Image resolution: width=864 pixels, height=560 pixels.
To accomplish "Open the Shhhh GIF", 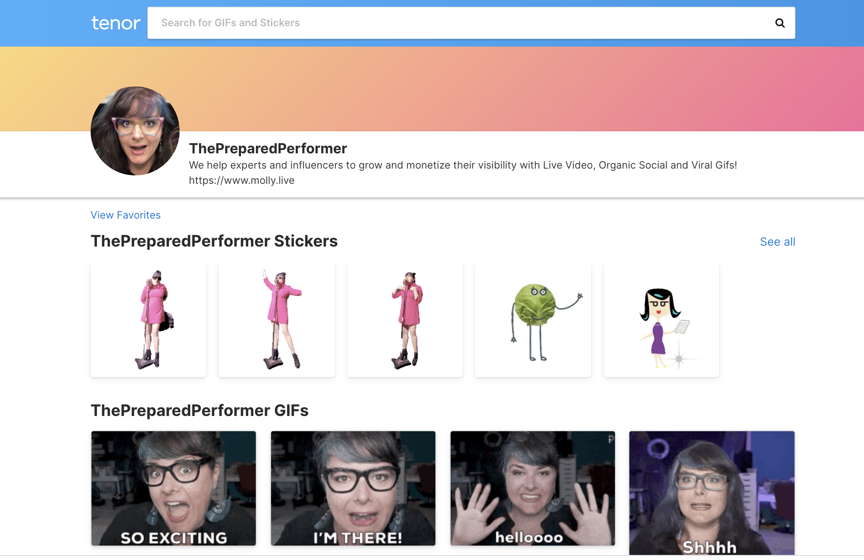I will 712,493.
